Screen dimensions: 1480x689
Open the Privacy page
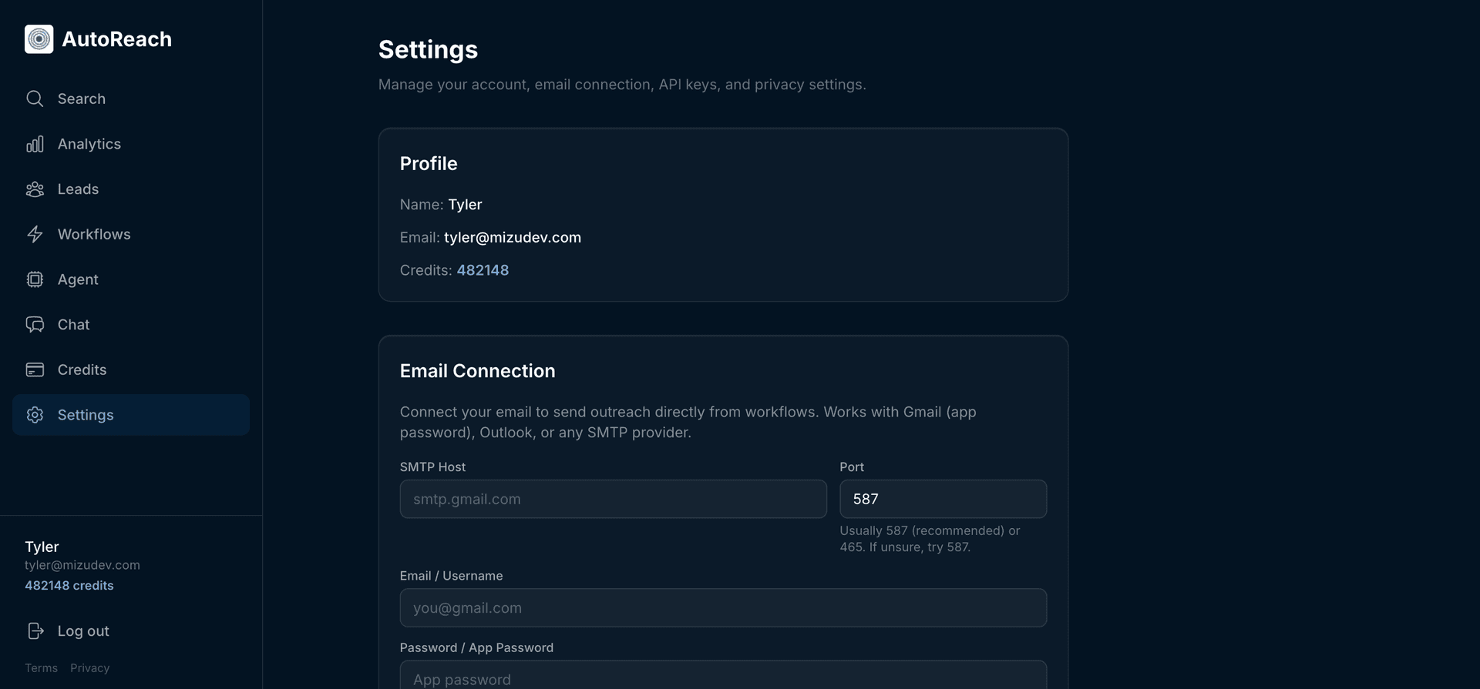[89, 667]
